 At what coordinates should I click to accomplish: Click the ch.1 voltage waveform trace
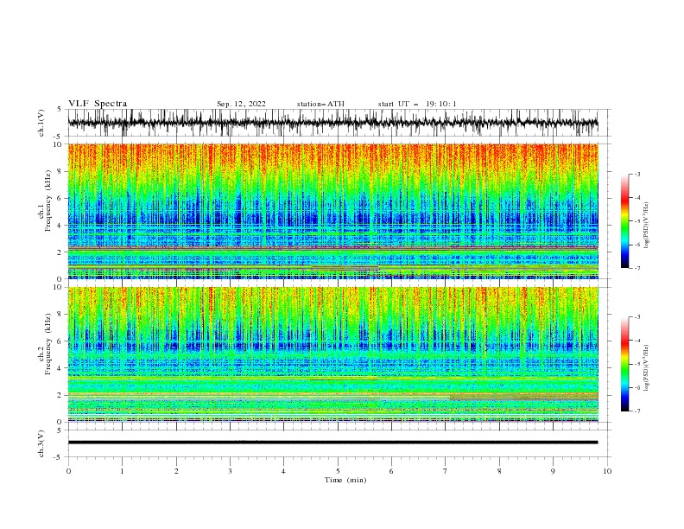point(332,123)
